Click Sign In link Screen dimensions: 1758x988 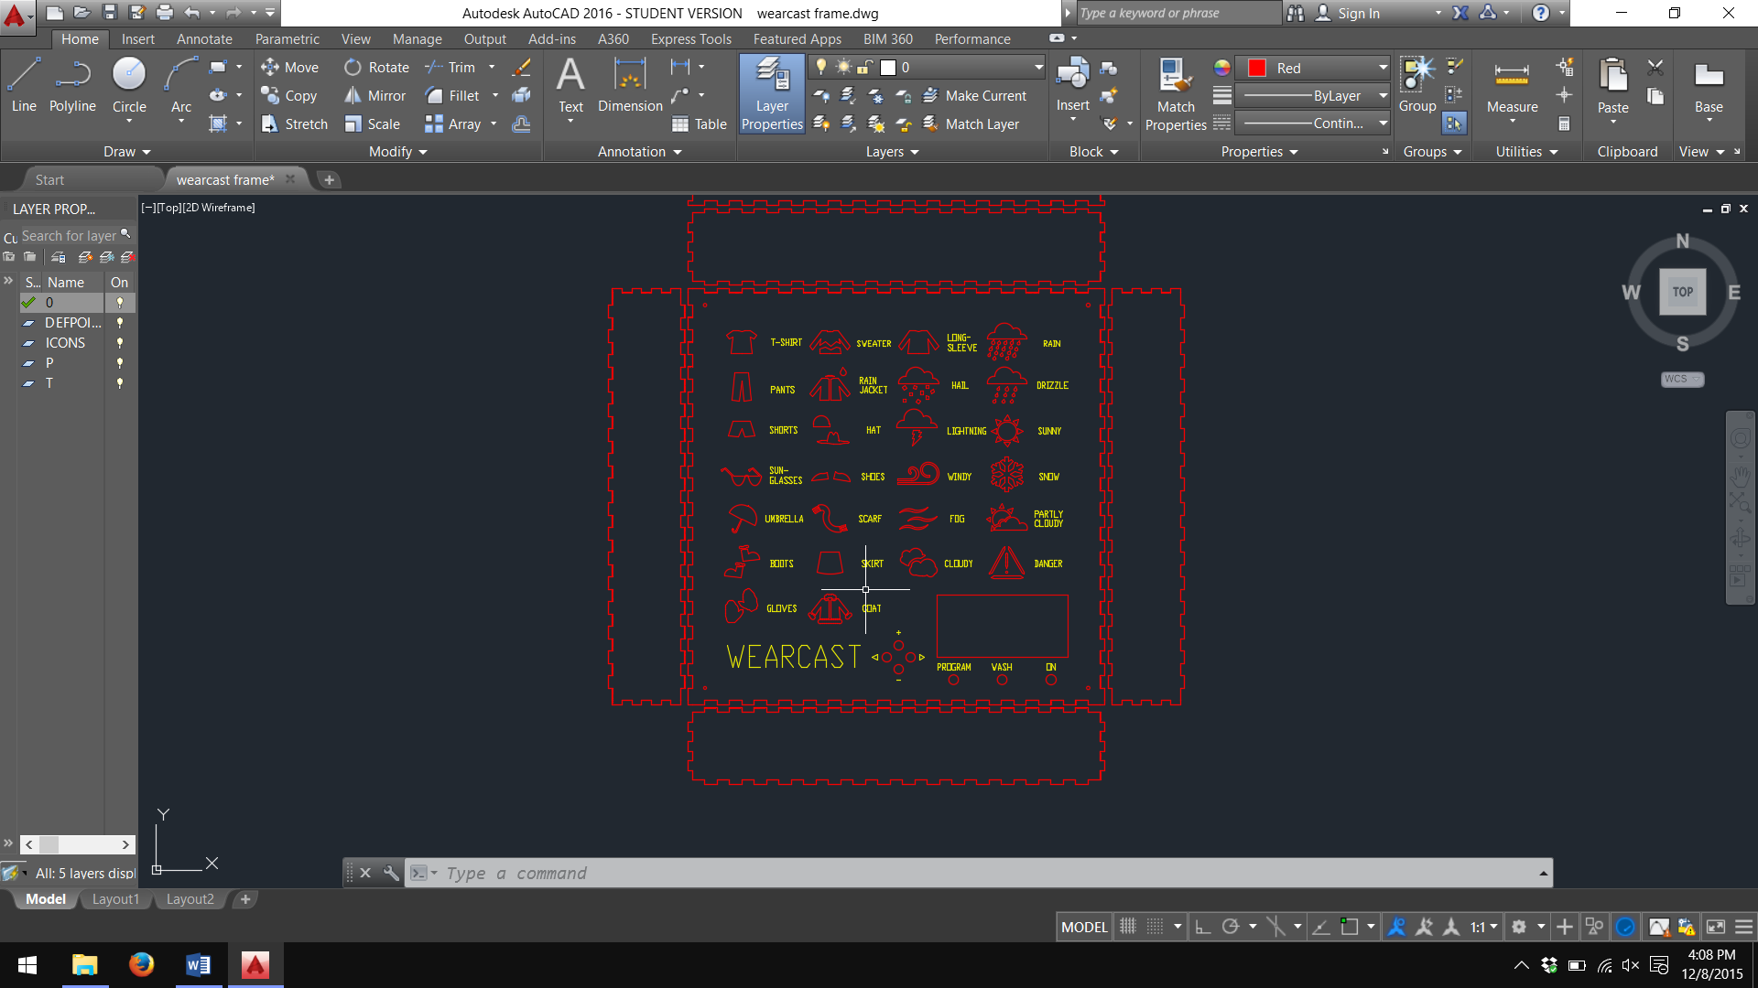(1358, 13)
